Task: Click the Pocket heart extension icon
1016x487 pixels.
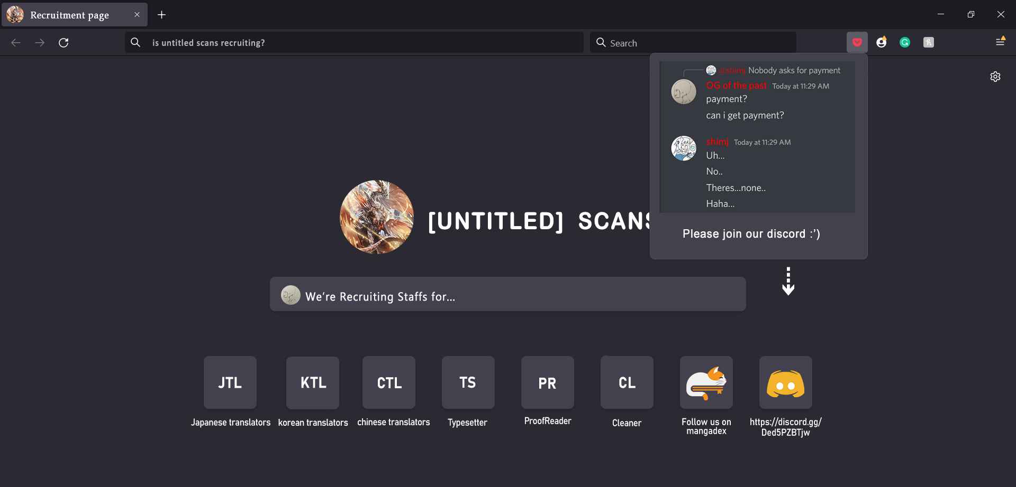Action: (857, 42)
